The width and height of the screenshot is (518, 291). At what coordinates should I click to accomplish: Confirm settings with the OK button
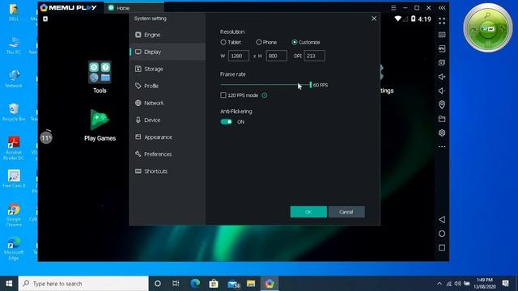pyautogui.click(x=308, y=212)
